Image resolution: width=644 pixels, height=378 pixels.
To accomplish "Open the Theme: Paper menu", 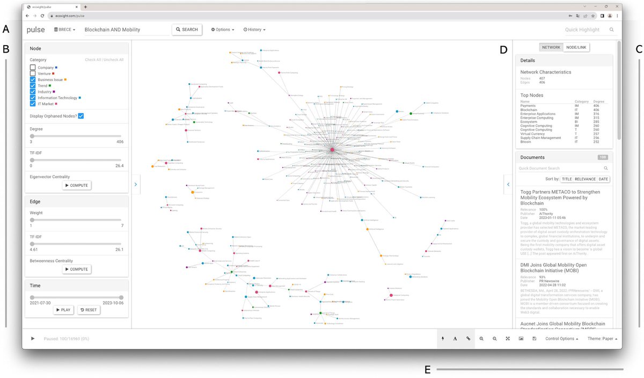I will (x=603, y=339).
